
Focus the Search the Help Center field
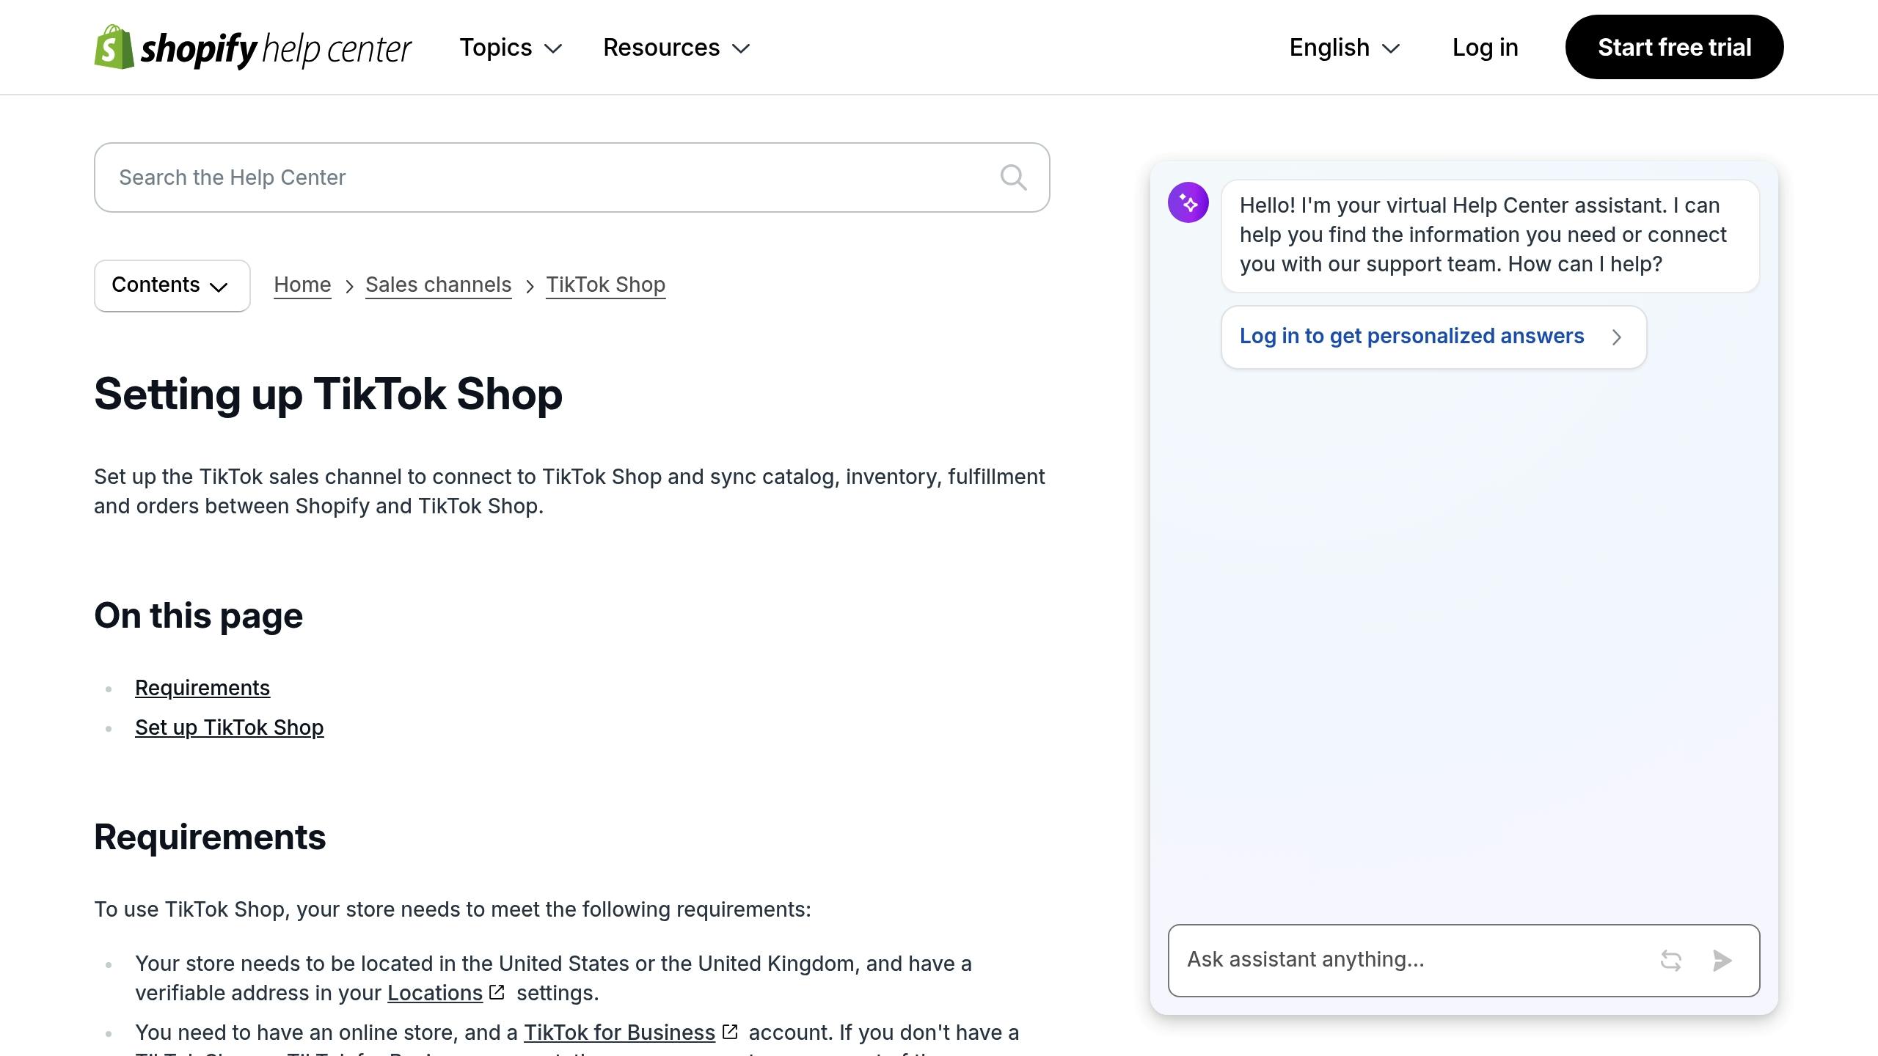point(572,177)
